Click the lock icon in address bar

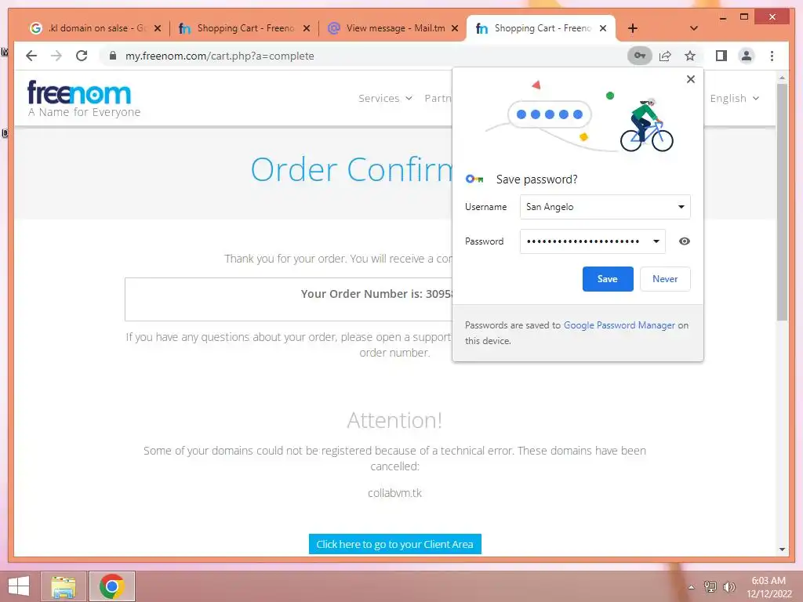coord(113,56)
